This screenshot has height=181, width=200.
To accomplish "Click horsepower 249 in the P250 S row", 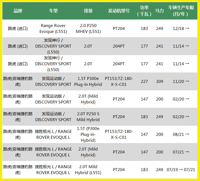I will coord(159,117).
